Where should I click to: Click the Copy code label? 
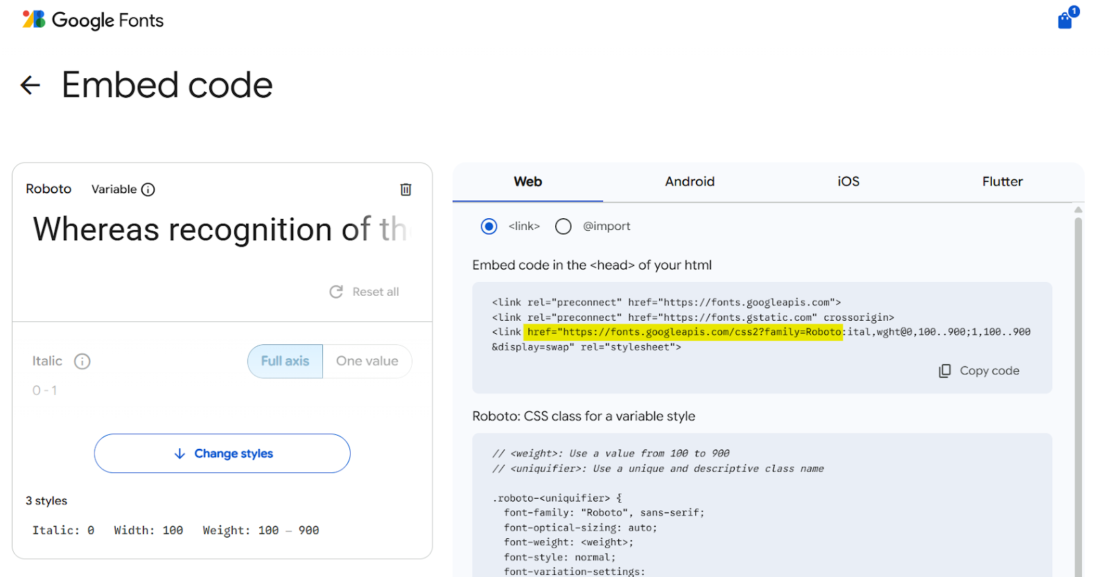[x=990, y=371]
